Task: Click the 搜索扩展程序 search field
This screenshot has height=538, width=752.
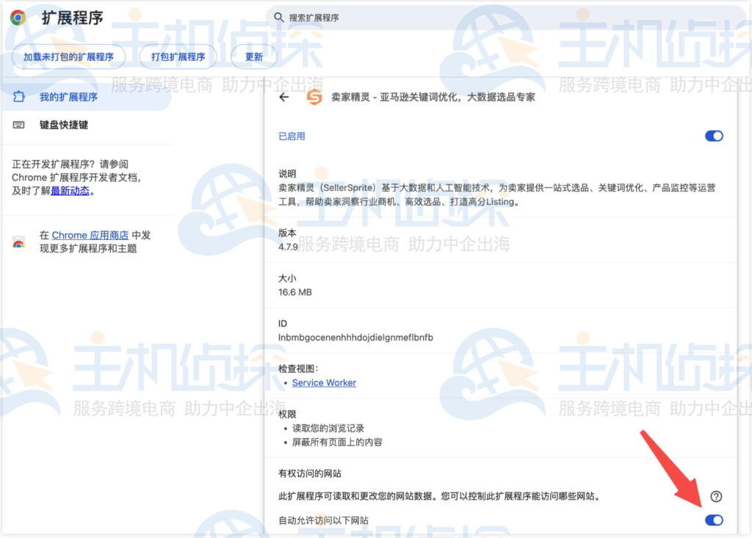Action: click(x=367, y=16)
